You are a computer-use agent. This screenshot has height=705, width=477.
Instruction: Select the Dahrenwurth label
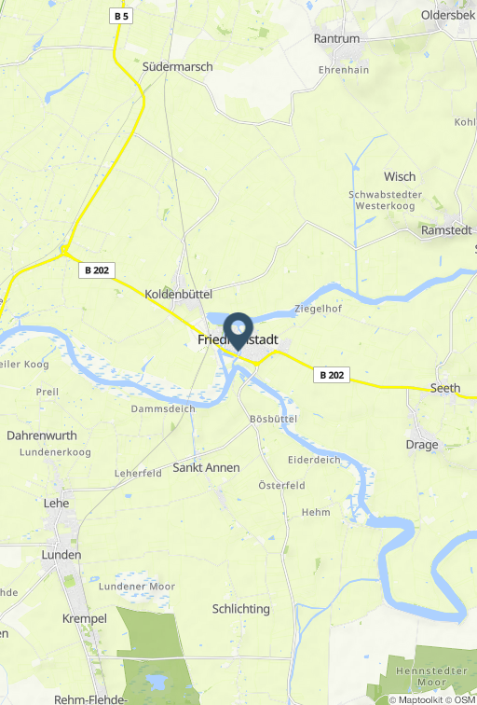[42, 435]
